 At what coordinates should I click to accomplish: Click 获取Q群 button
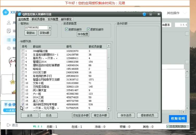coord(45,33)
